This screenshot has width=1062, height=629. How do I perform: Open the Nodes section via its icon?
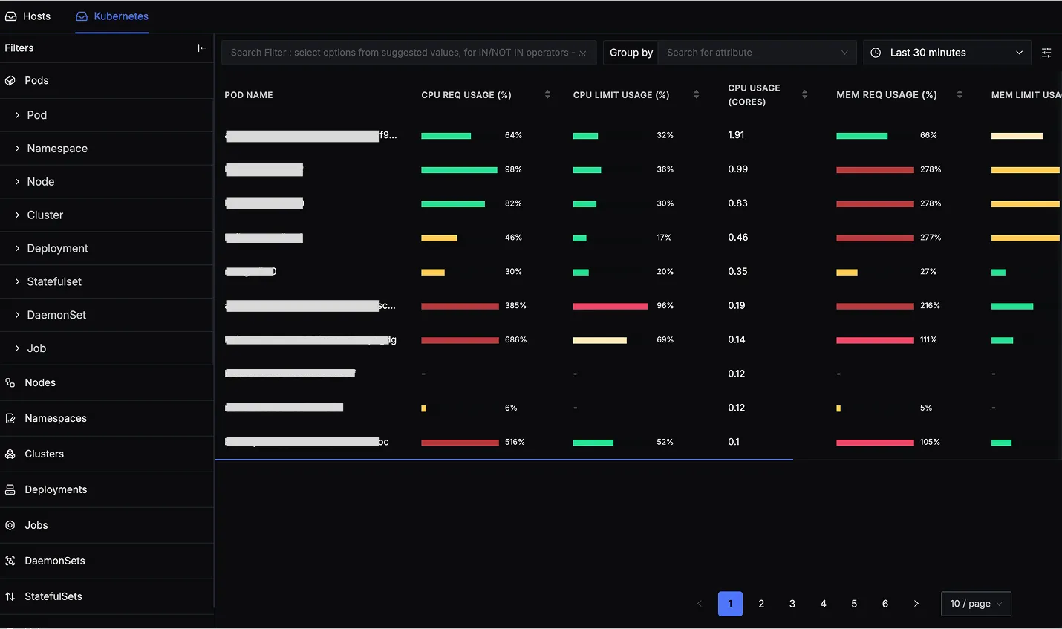10,382
